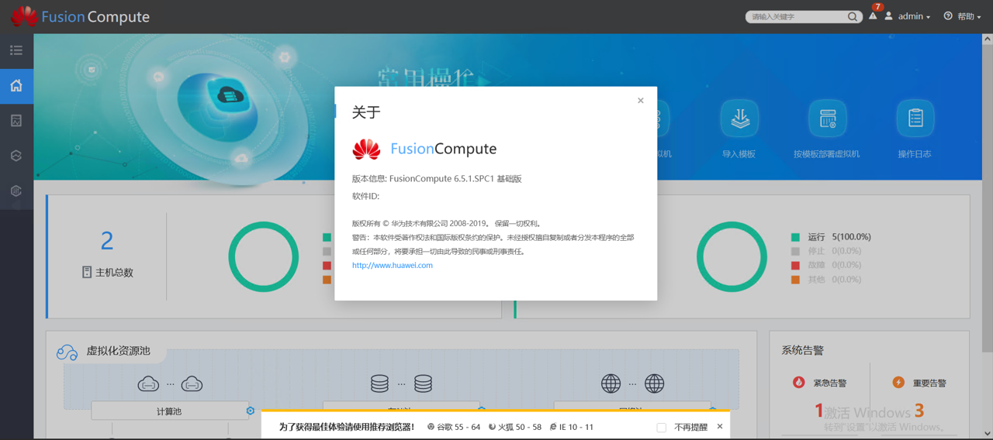
Task: Focus the 请输入关键字 search field
Action: point(797,16)
